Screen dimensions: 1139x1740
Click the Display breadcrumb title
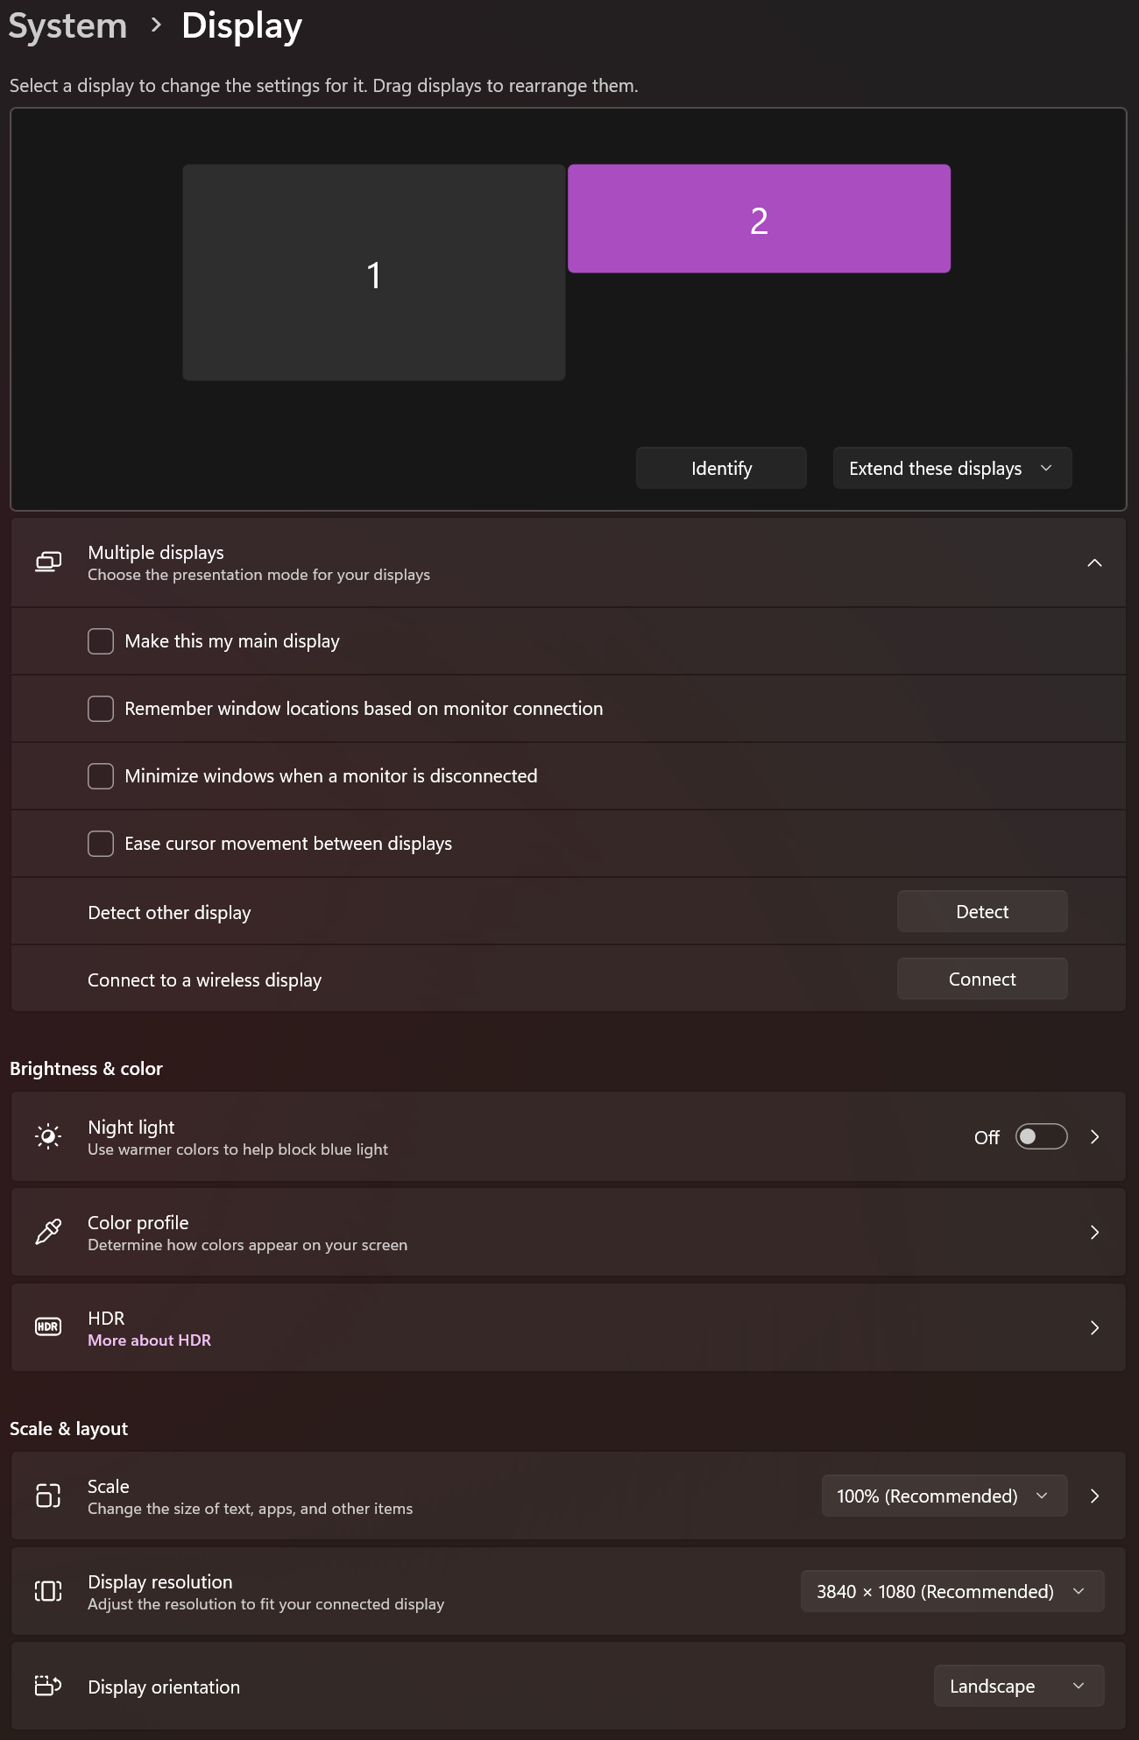[242, 26]
